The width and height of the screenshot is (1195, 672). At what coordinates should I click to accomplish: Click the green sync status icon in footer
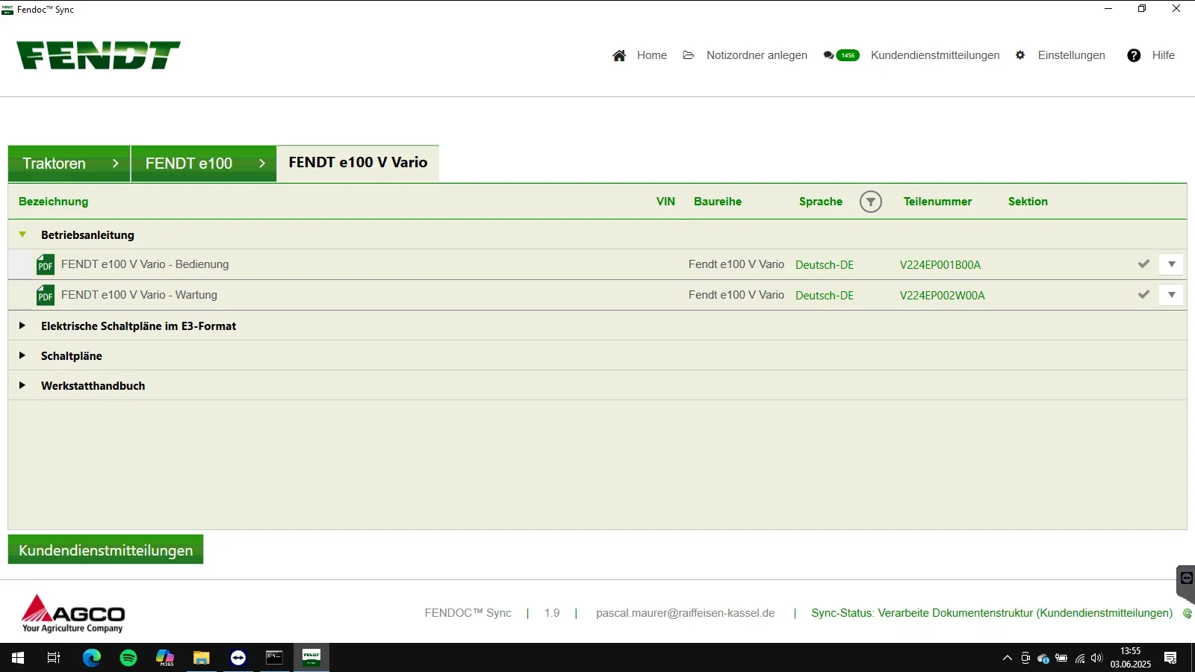tap(1187, 614)
